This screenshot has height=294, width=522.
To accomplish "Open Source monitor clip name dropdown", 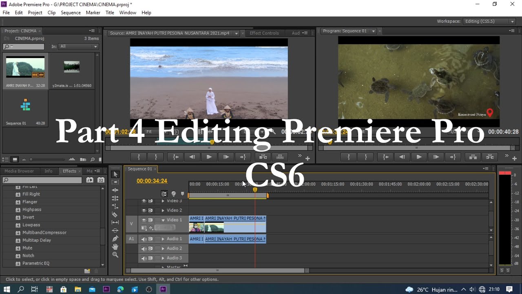I will [236, 33].
